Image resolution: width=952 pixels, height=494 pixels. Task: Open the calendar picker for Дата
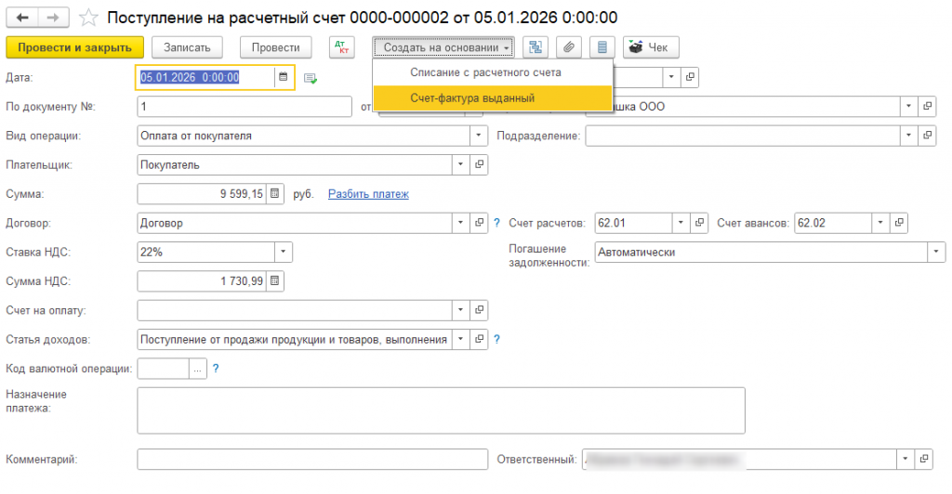[x=283, y=77]
